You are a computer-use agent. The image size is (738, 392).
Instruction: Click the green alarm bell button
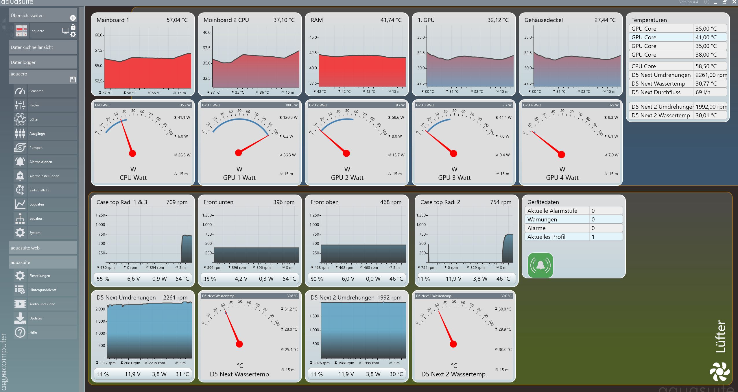tap(540, 265)
